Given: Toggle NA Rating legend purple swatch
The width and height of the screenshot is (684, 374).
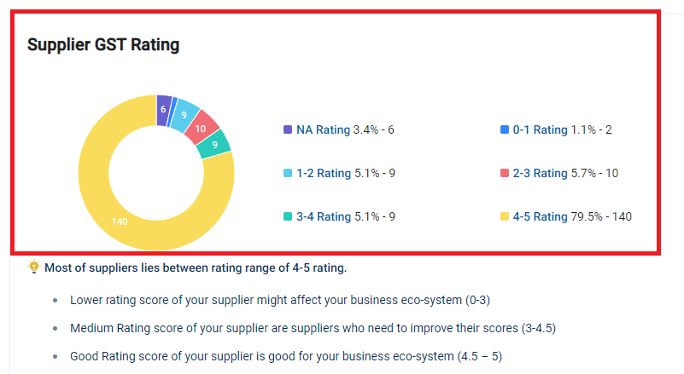Looking at the screenshot, I should coord(288,129).
